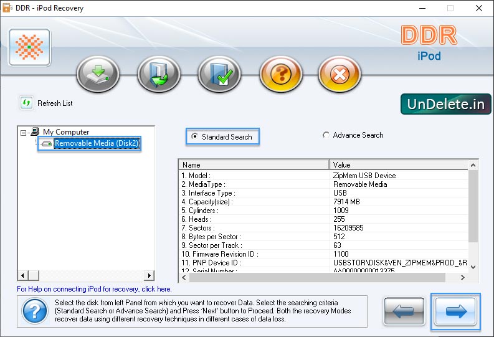The image size is (494, 337).
Task: Select Standard Search radio button
Action: click(x=195, y=136)
